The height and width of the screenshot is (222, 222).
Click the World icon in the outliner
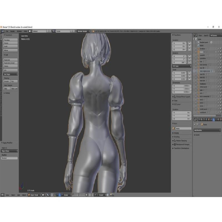pos(199,46)
